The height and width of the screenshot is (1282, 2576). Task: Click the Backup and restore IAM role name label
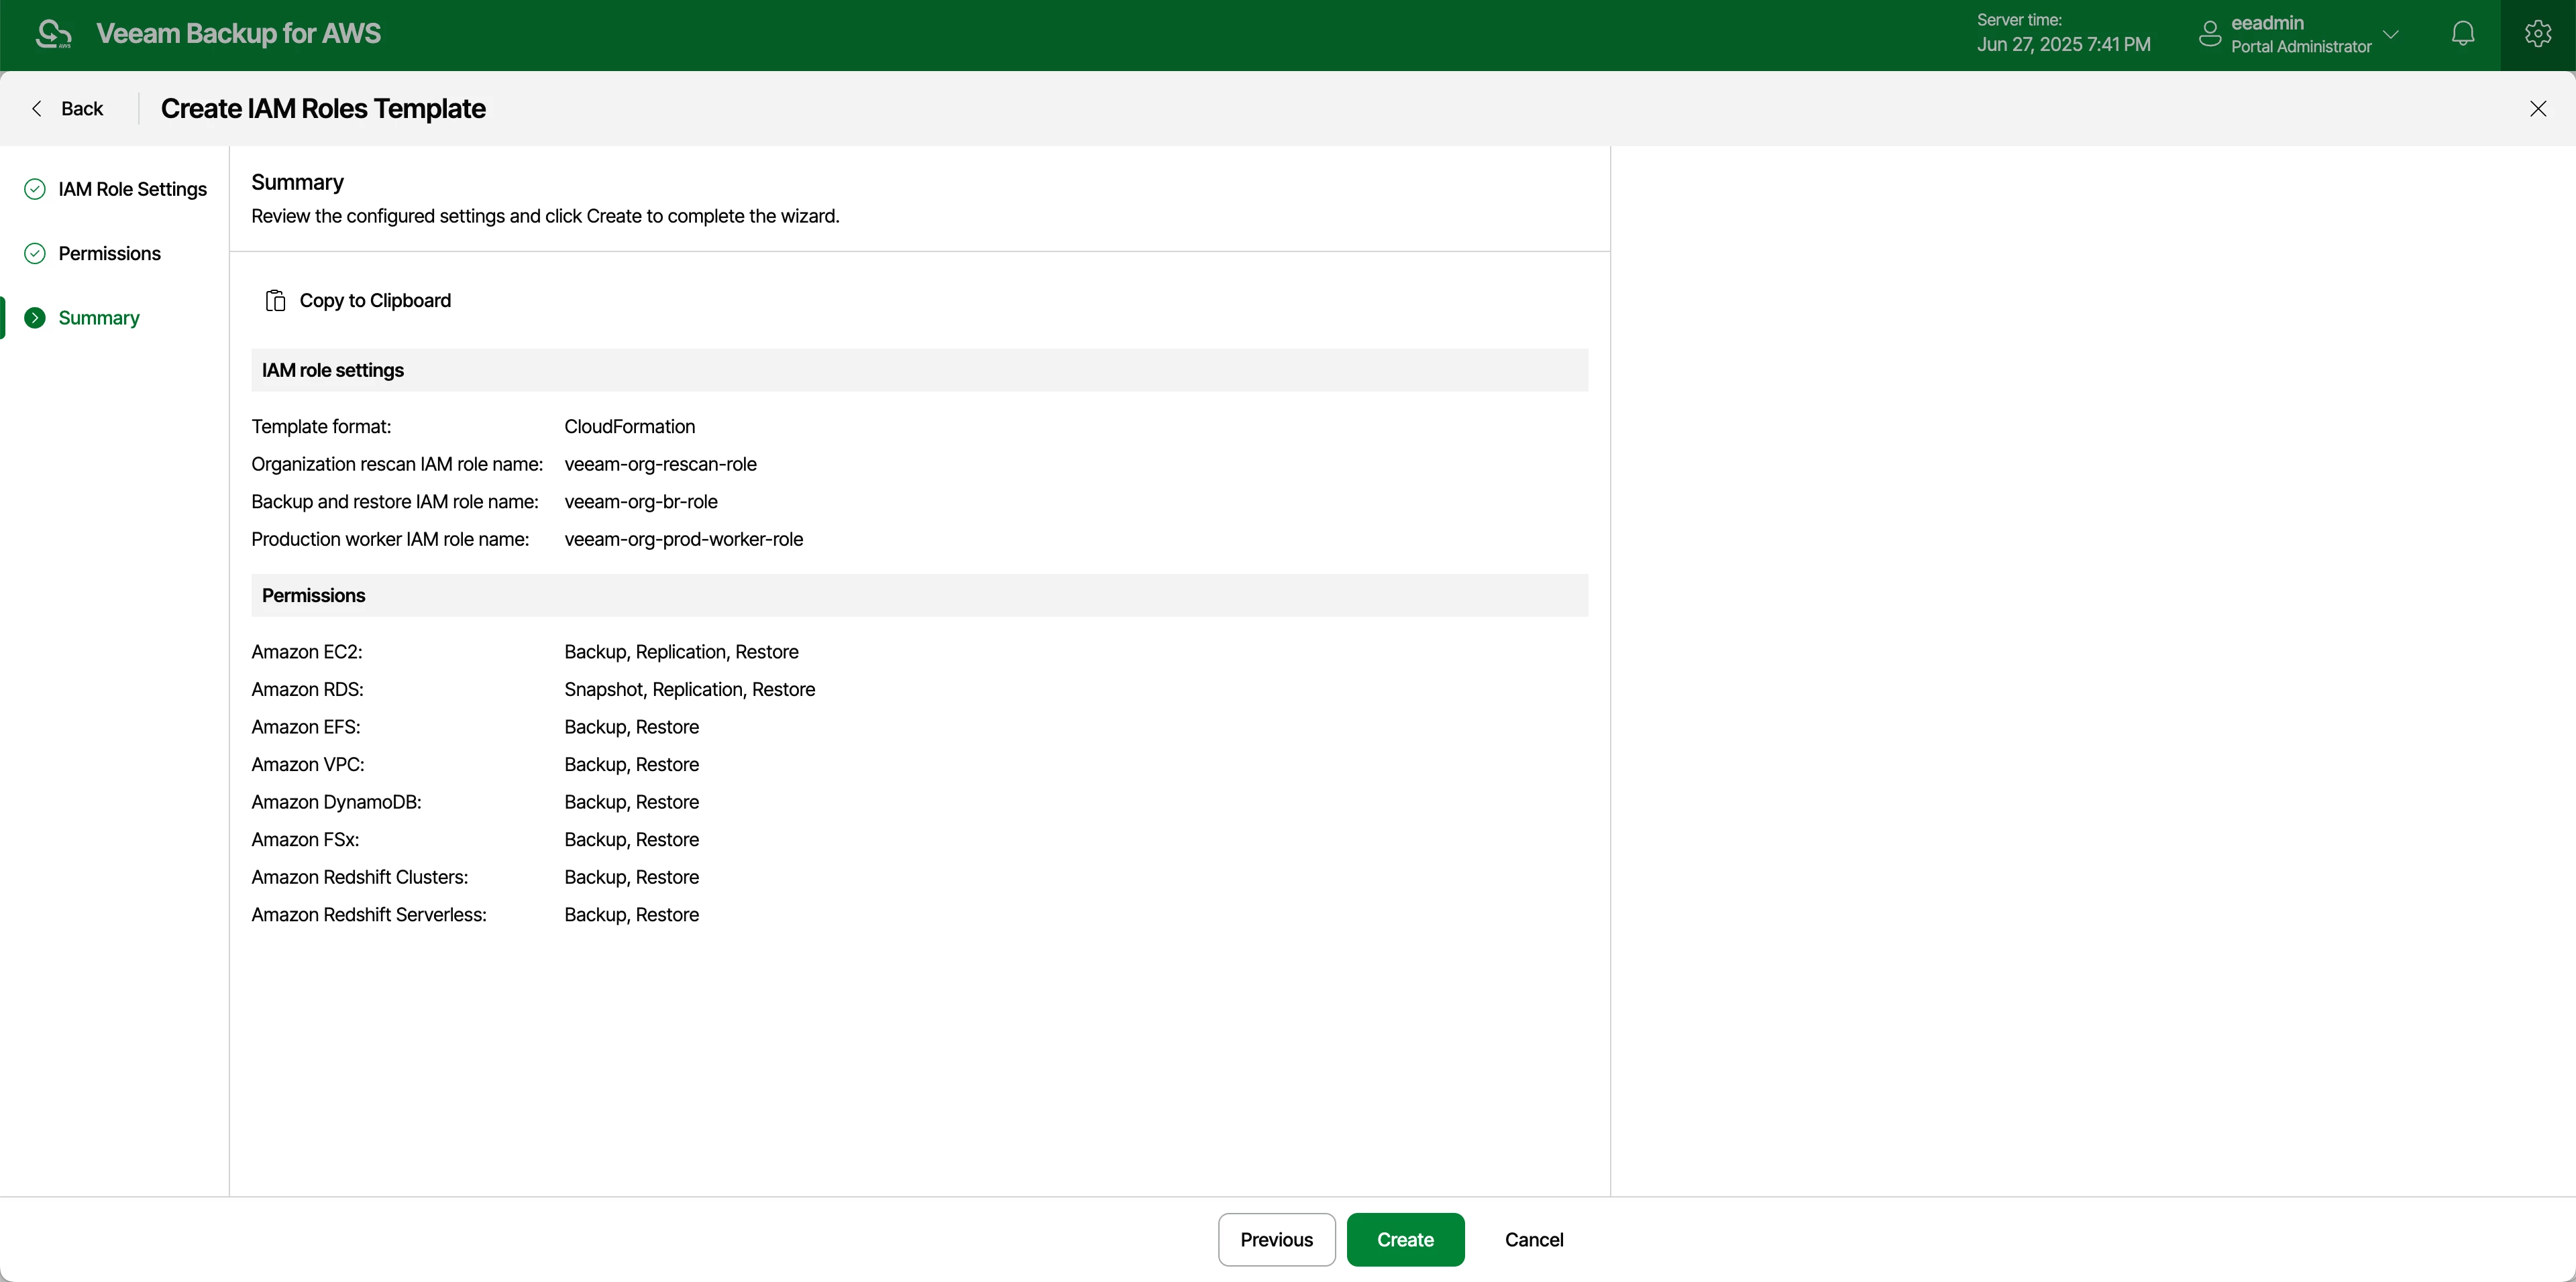394,502
